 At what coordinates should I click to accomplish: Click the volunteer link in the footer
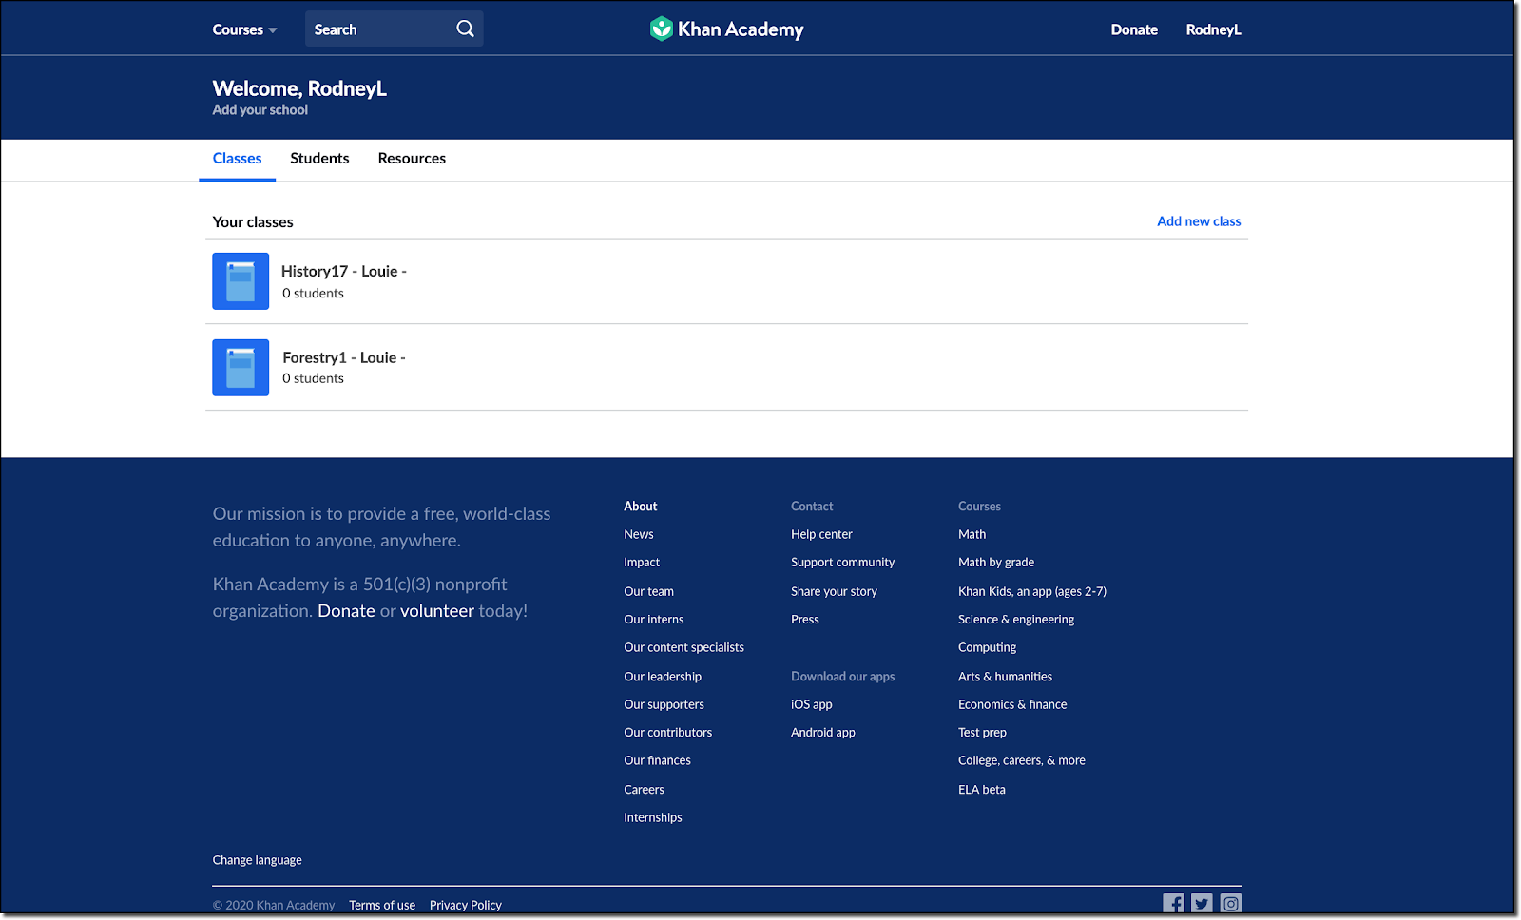pyautogui.click(x=436, y=610)
